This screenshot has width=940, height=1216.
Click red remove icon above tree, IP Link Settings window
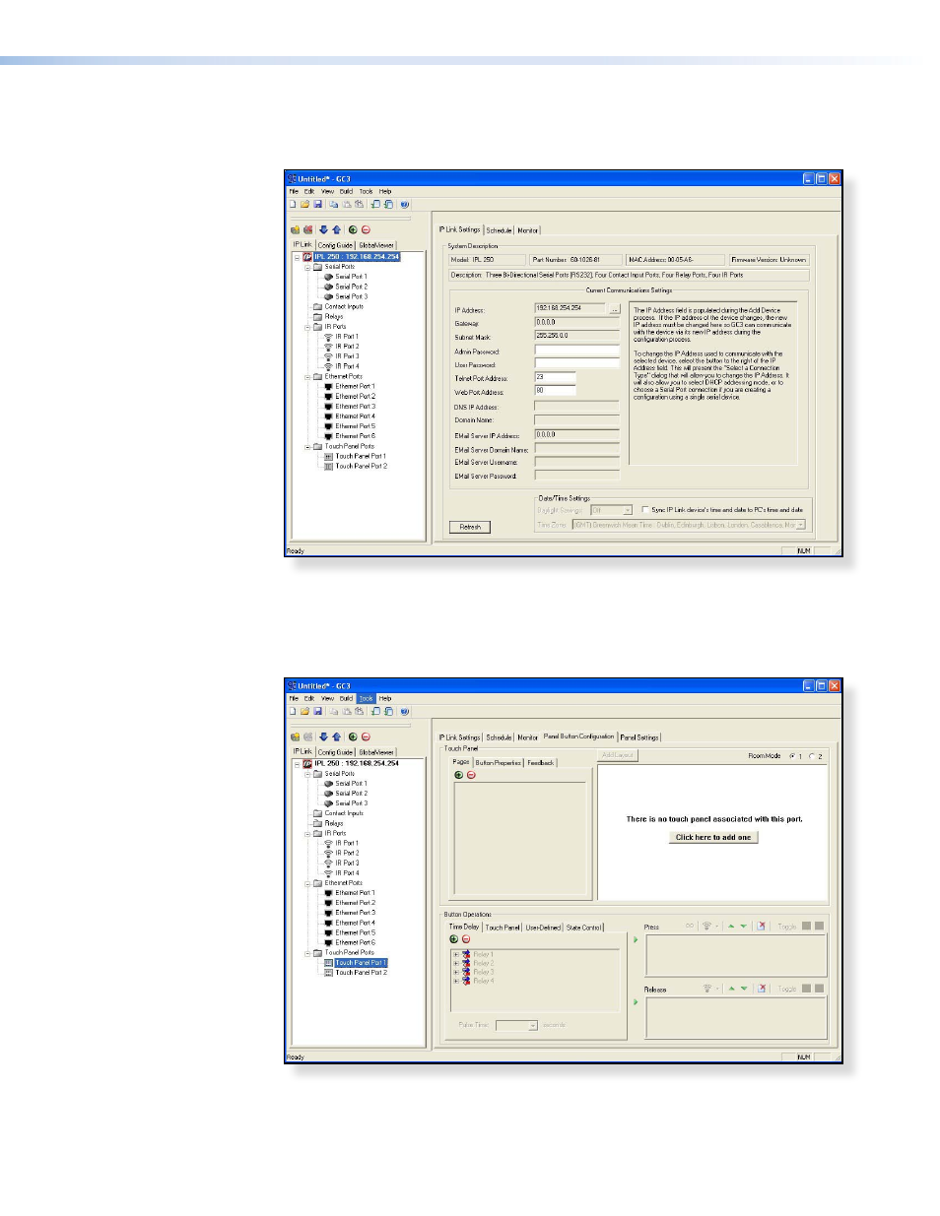tap(366, 229)
